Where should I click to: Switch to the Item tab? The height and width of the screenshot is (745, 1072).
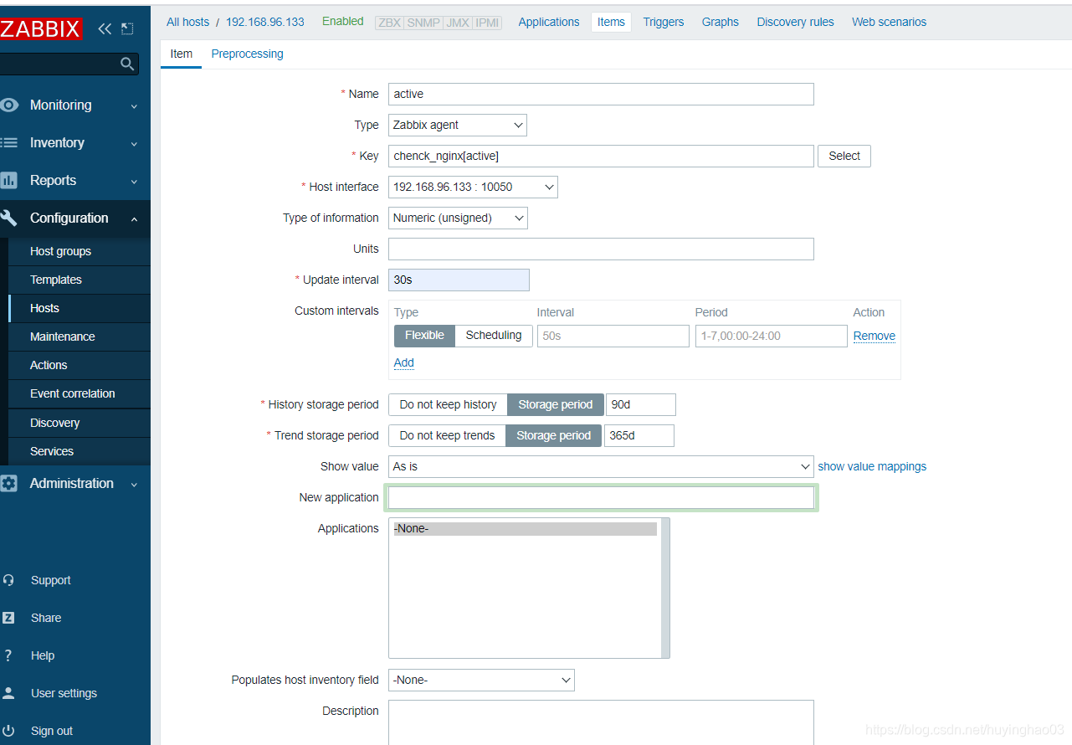tap(181, 54)
